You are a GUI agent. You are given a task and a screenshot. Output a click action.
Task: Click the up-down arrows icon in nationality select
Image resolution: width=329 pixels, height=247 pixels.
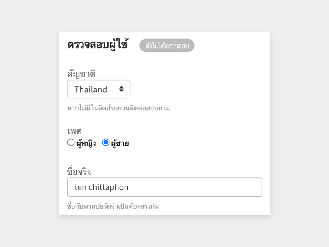(121, 89)
